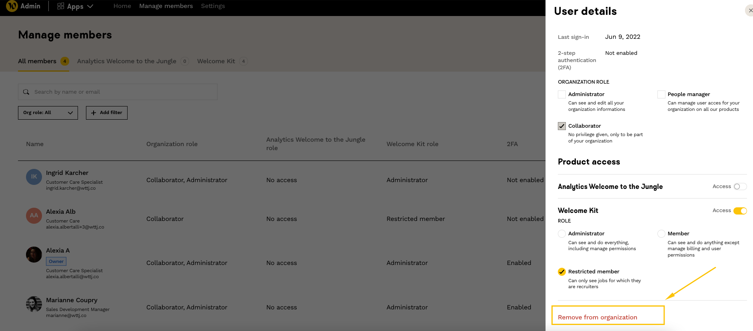The width and height of the screenshot is (753, 331).
Task: Click alexia.albertalli+3@wttj.co email text
Action: [75, 227]
